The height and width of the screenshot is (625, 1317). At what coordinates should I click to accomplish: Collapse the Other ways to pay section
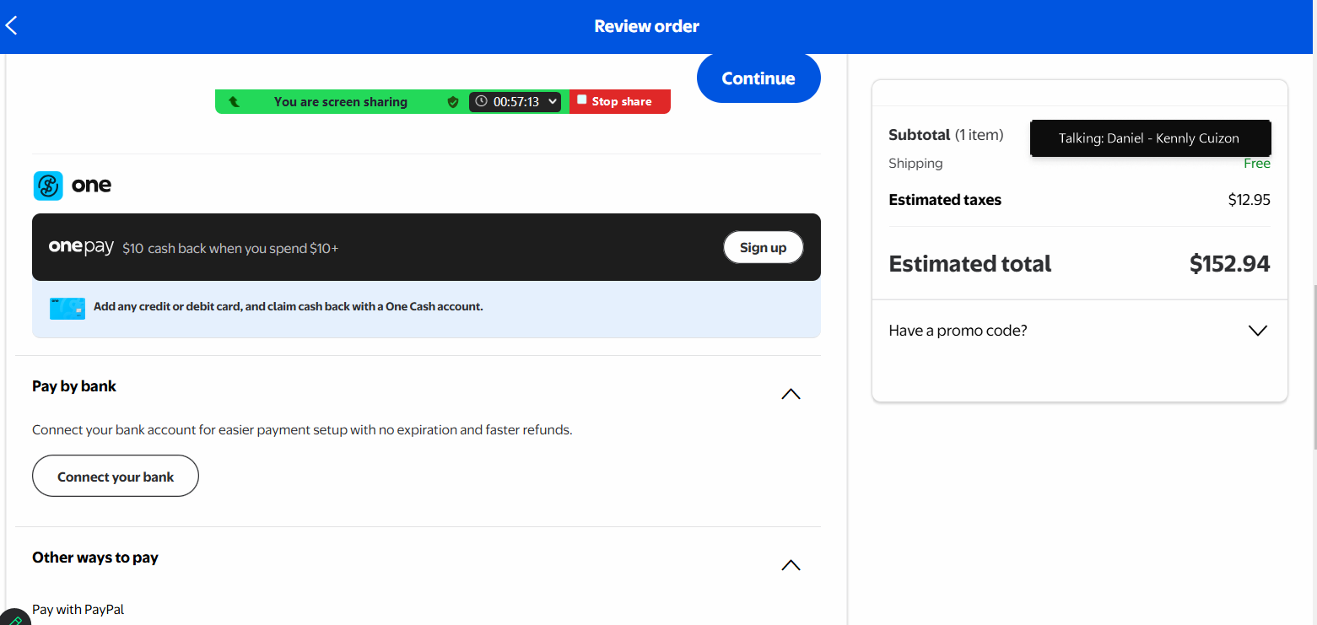pyautogui.click(x=791, y=565)
